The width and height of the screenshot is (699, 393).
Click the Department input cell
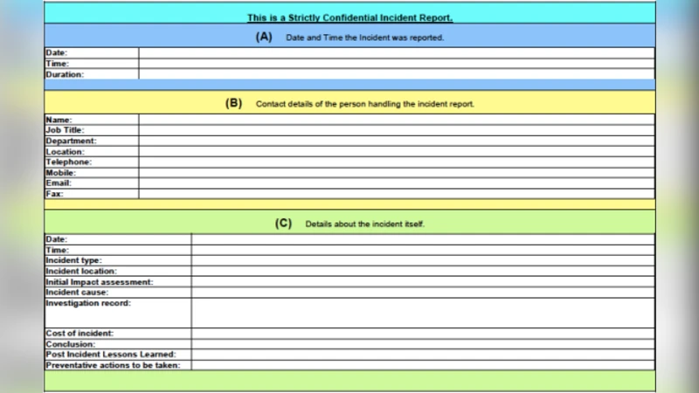click(396, 141)
